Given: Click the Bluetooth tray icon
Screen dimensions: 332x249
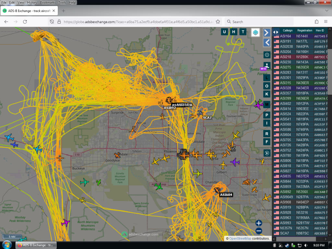Looking at the screenshot, I should tap(275, 245).
